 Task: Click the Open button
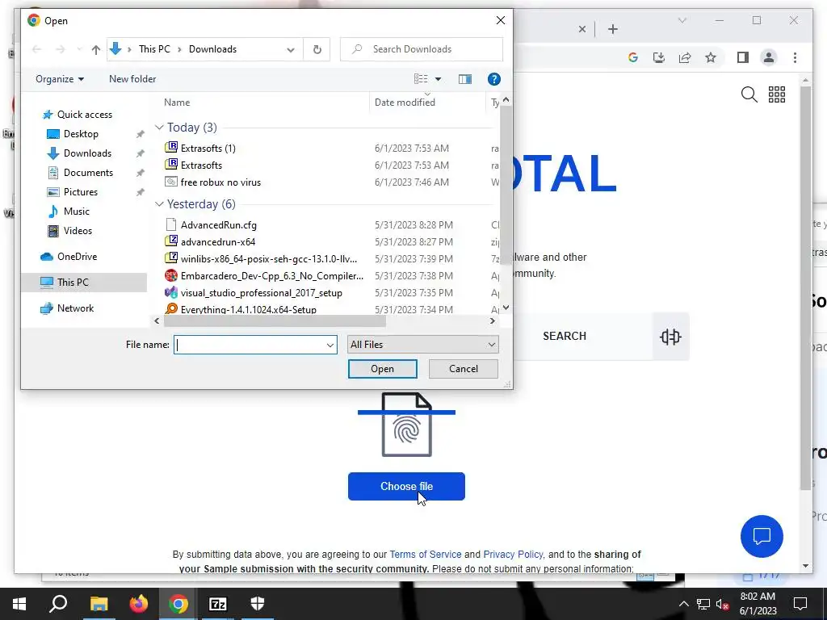(x=382, y=369)
